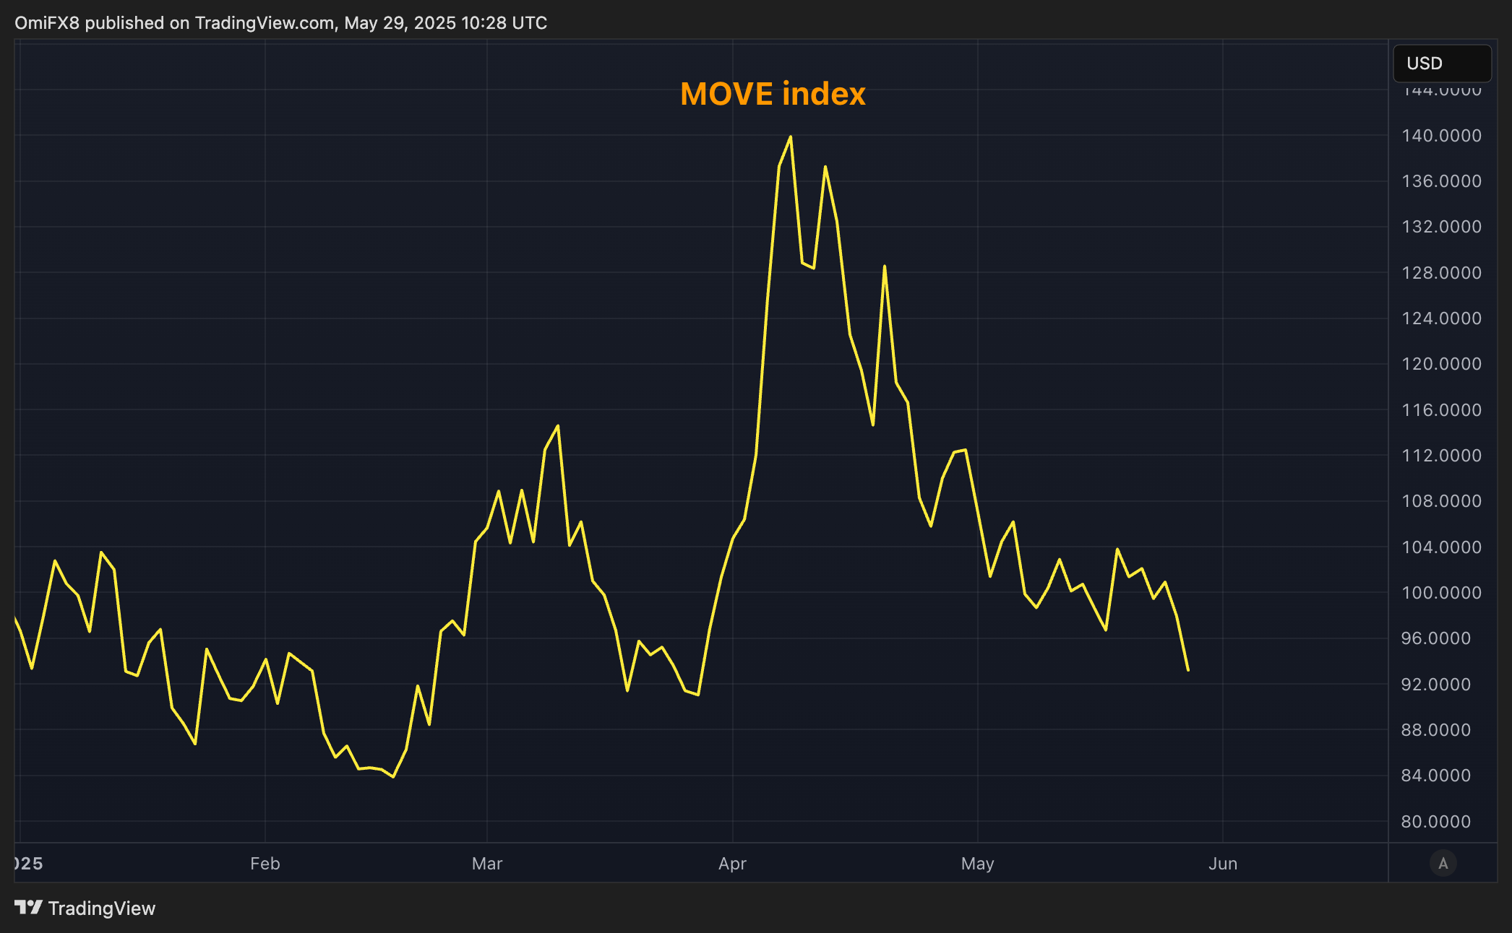The height and width of the screenshot is (933, 1512).
Task: Select the Mar label on time axis
Action: 486,864
